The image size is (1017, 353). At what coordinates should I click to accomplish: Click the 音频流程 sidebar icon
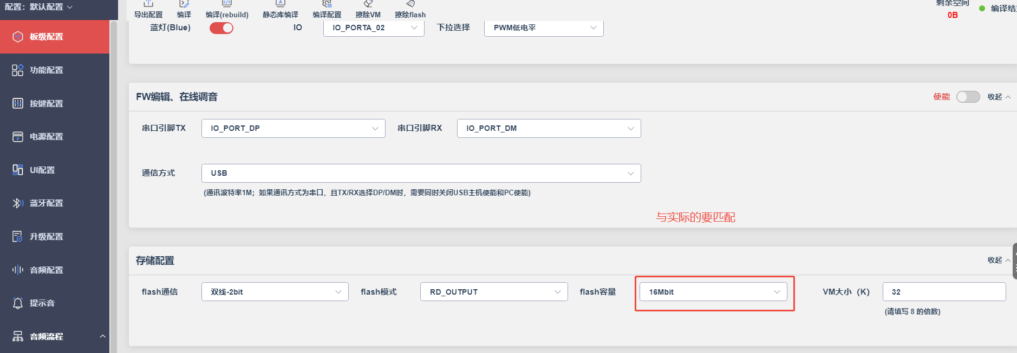pyautogui.click(x=18, y=336)
